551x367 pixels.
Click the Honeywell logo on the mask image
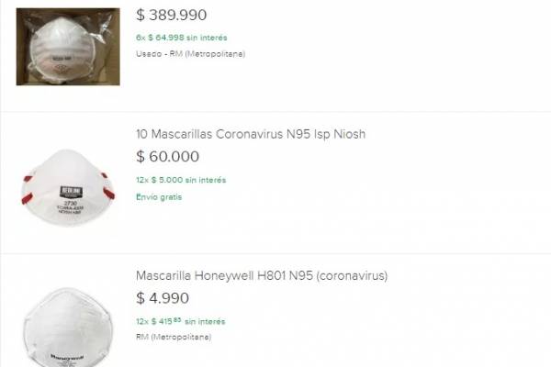(67, 358)
